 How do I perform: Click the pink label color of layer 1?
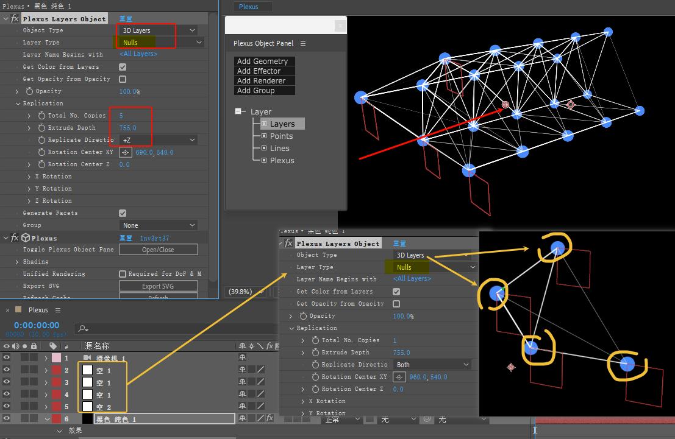56,358
